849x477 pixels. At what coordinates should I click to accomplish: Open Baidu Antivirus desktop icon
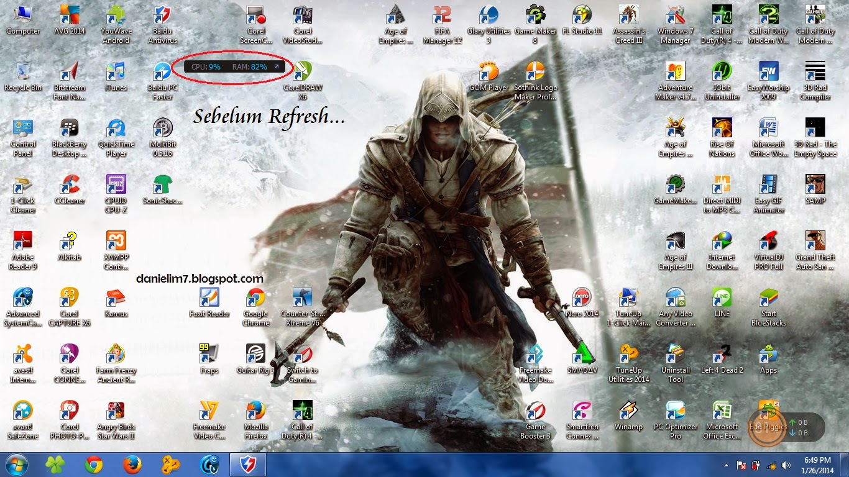point(163,24)
